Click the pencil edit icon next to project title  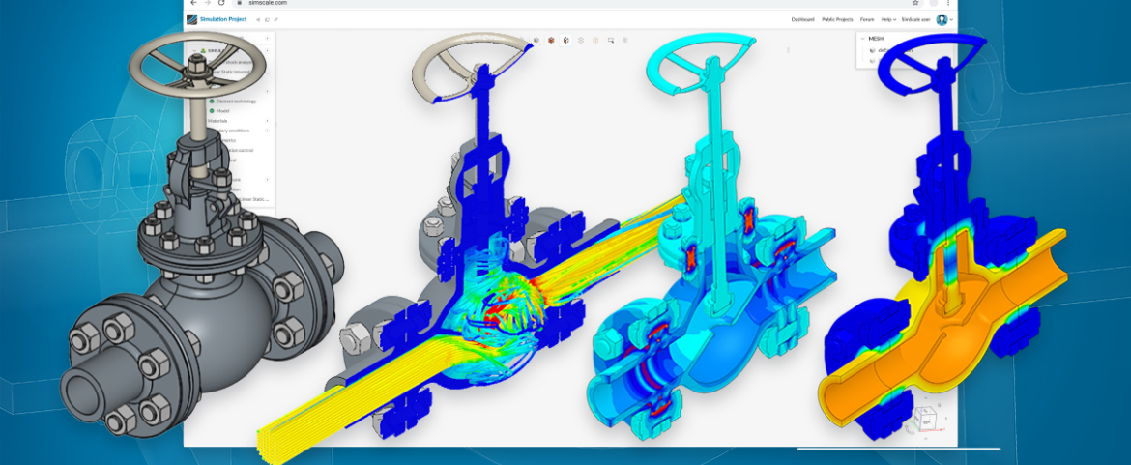tap(275, 19)
